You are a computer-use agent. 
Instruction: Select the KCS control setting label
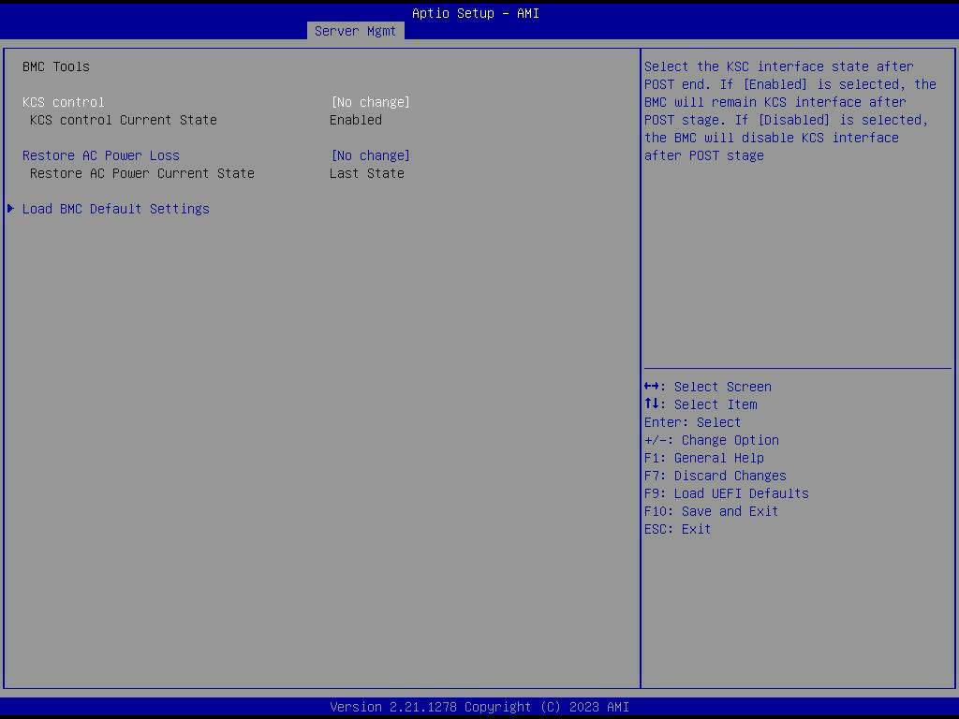pos(64,102)
